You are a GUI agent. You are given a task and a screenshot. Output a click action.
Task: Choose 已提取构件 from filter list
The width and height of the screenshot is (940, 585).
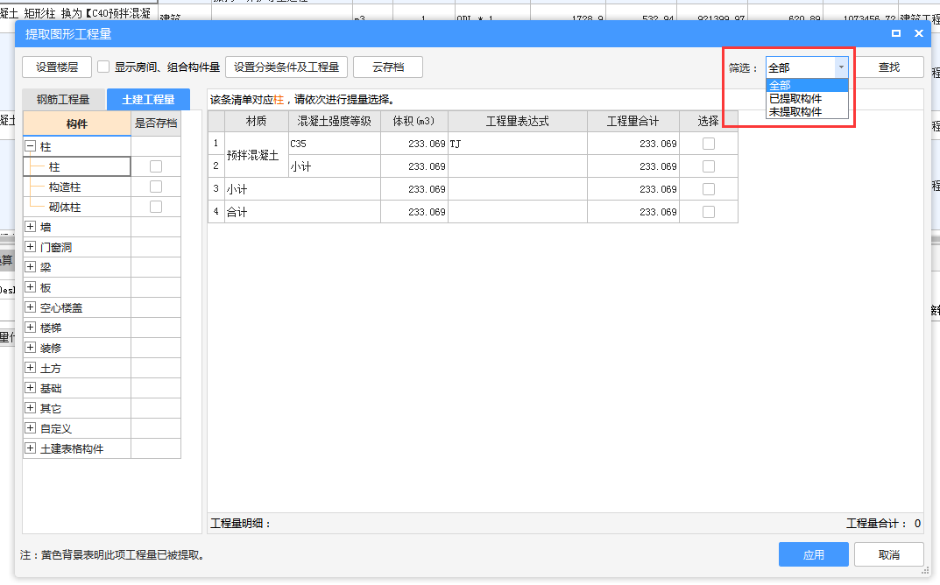(795, 99)
